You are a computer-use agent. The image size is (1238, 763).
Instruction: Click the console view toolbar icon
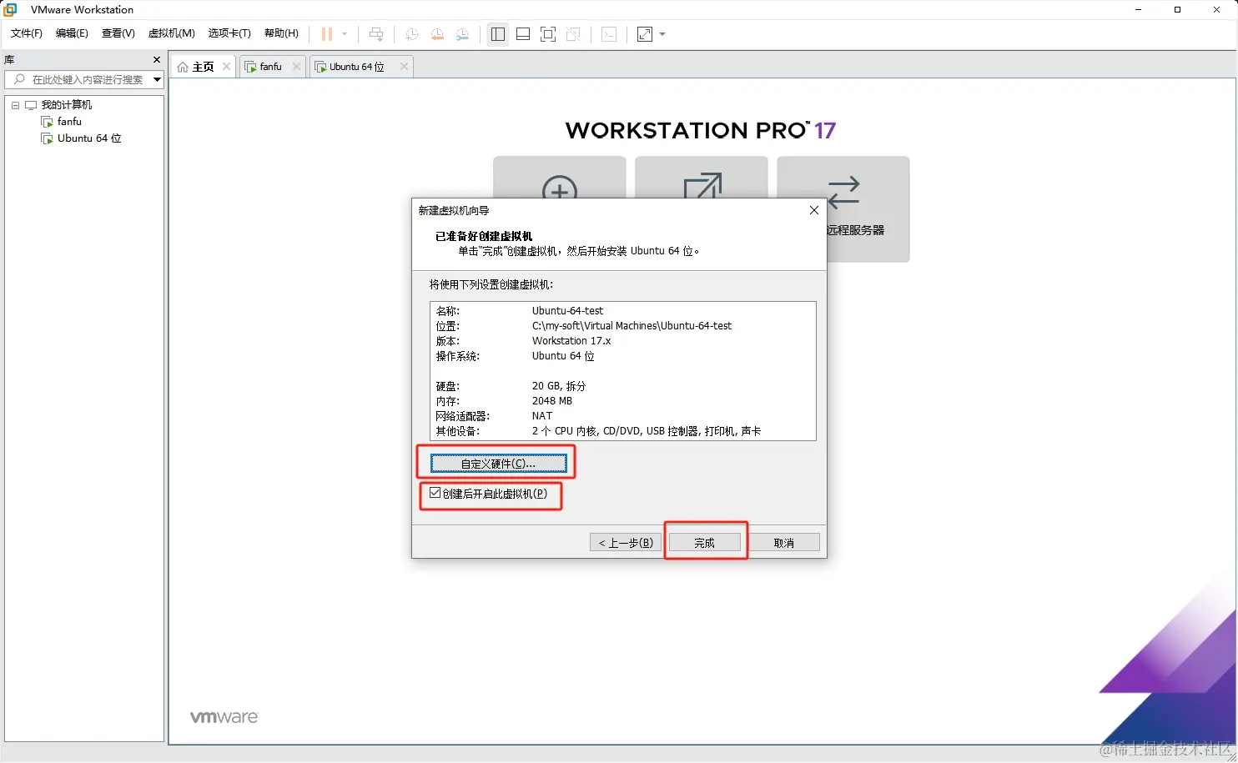point(609,34)
